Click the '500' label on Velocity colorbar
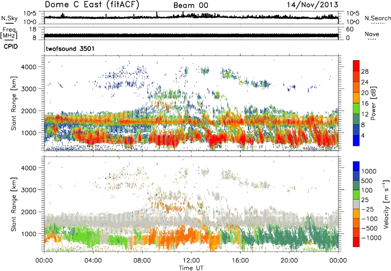This screenshot has width=391, height=271. tap(367, 181)
